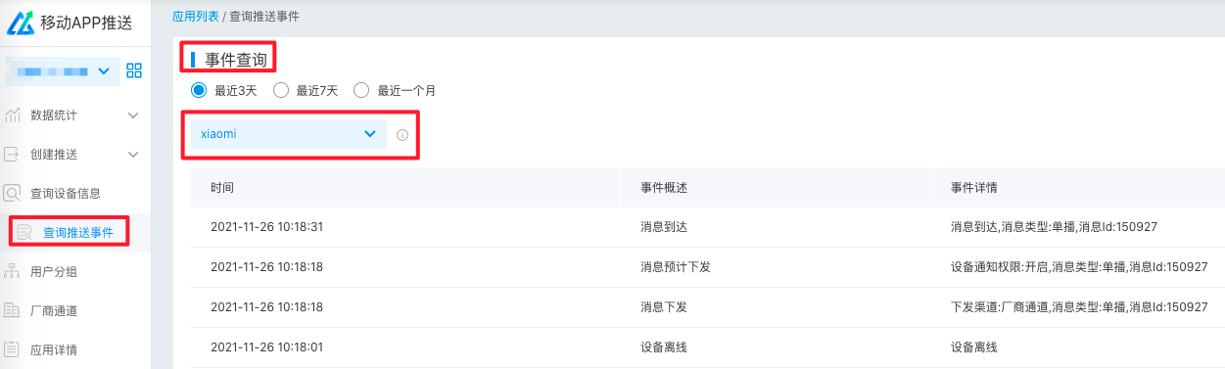The height and width of the screenshot is (369, 1225).
Task: Click the info icon next to the xiaomi dropdown
Action: pos(402,135)
